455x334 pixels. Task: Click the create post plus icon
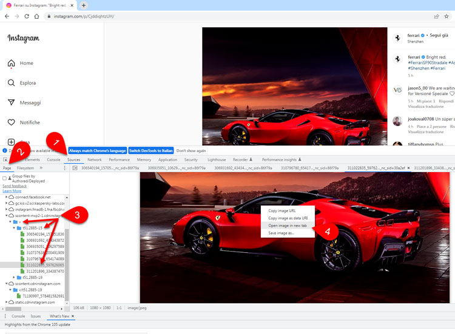tap(11, 142)
